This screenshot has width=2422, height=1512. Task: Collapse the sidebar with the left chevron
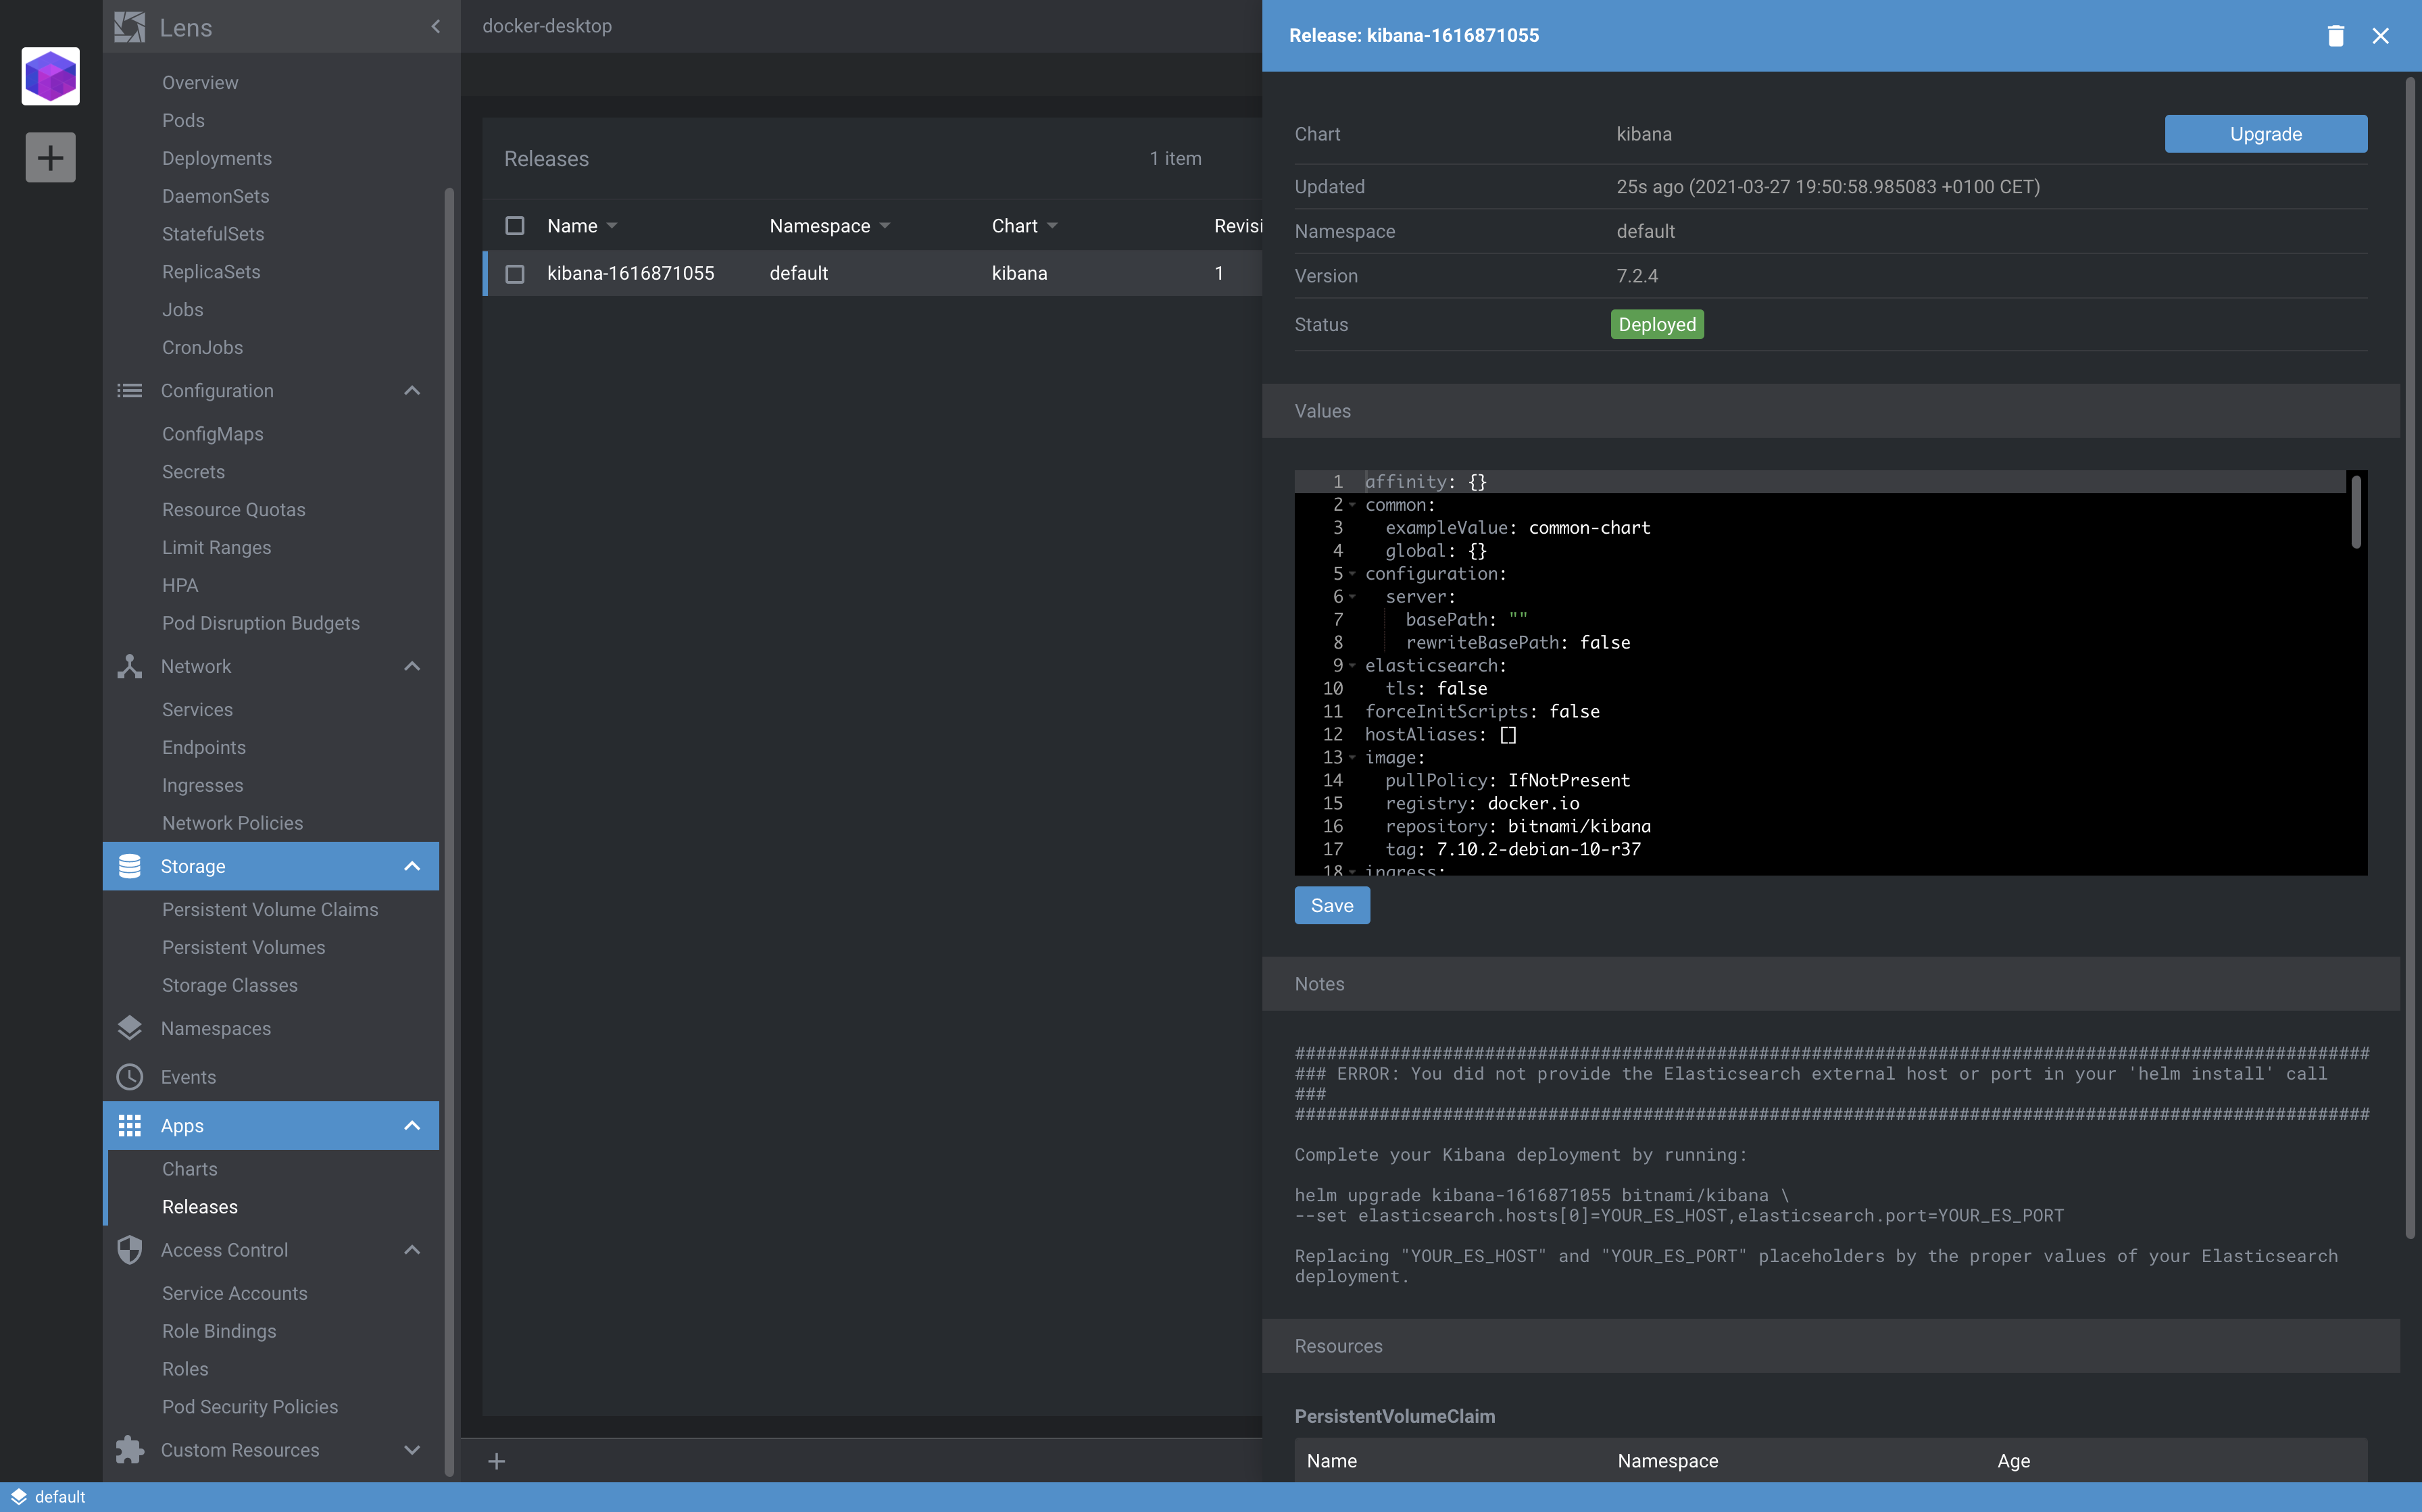click(435, 26)
